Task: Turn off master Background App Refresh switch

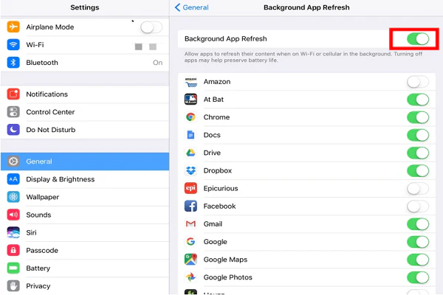Action: point(418,39)
